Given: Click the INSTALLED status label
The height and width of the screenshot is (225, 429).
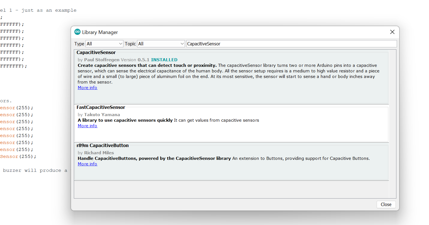Looking at the screenshot, I should [164, 60].
